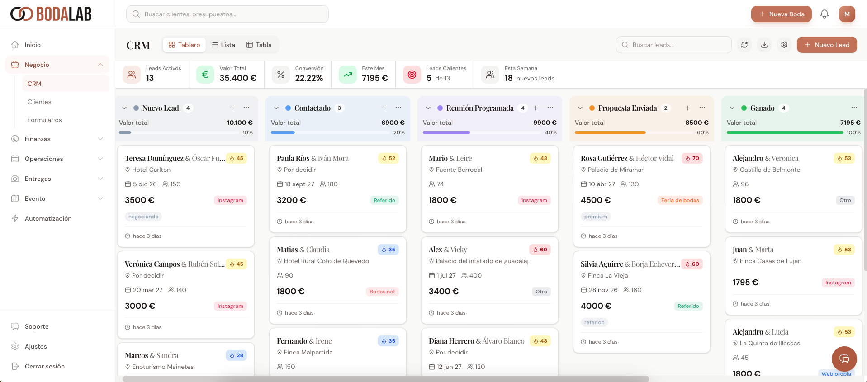867x382 pixels.
Task: Focus the Buscar clientes, presupuestos search field
Action: point(227,14)
